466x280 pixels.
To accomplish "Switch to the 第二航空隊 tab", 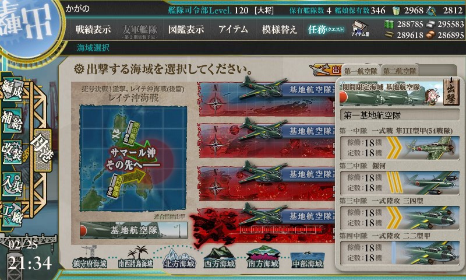I will click(400, 71).
